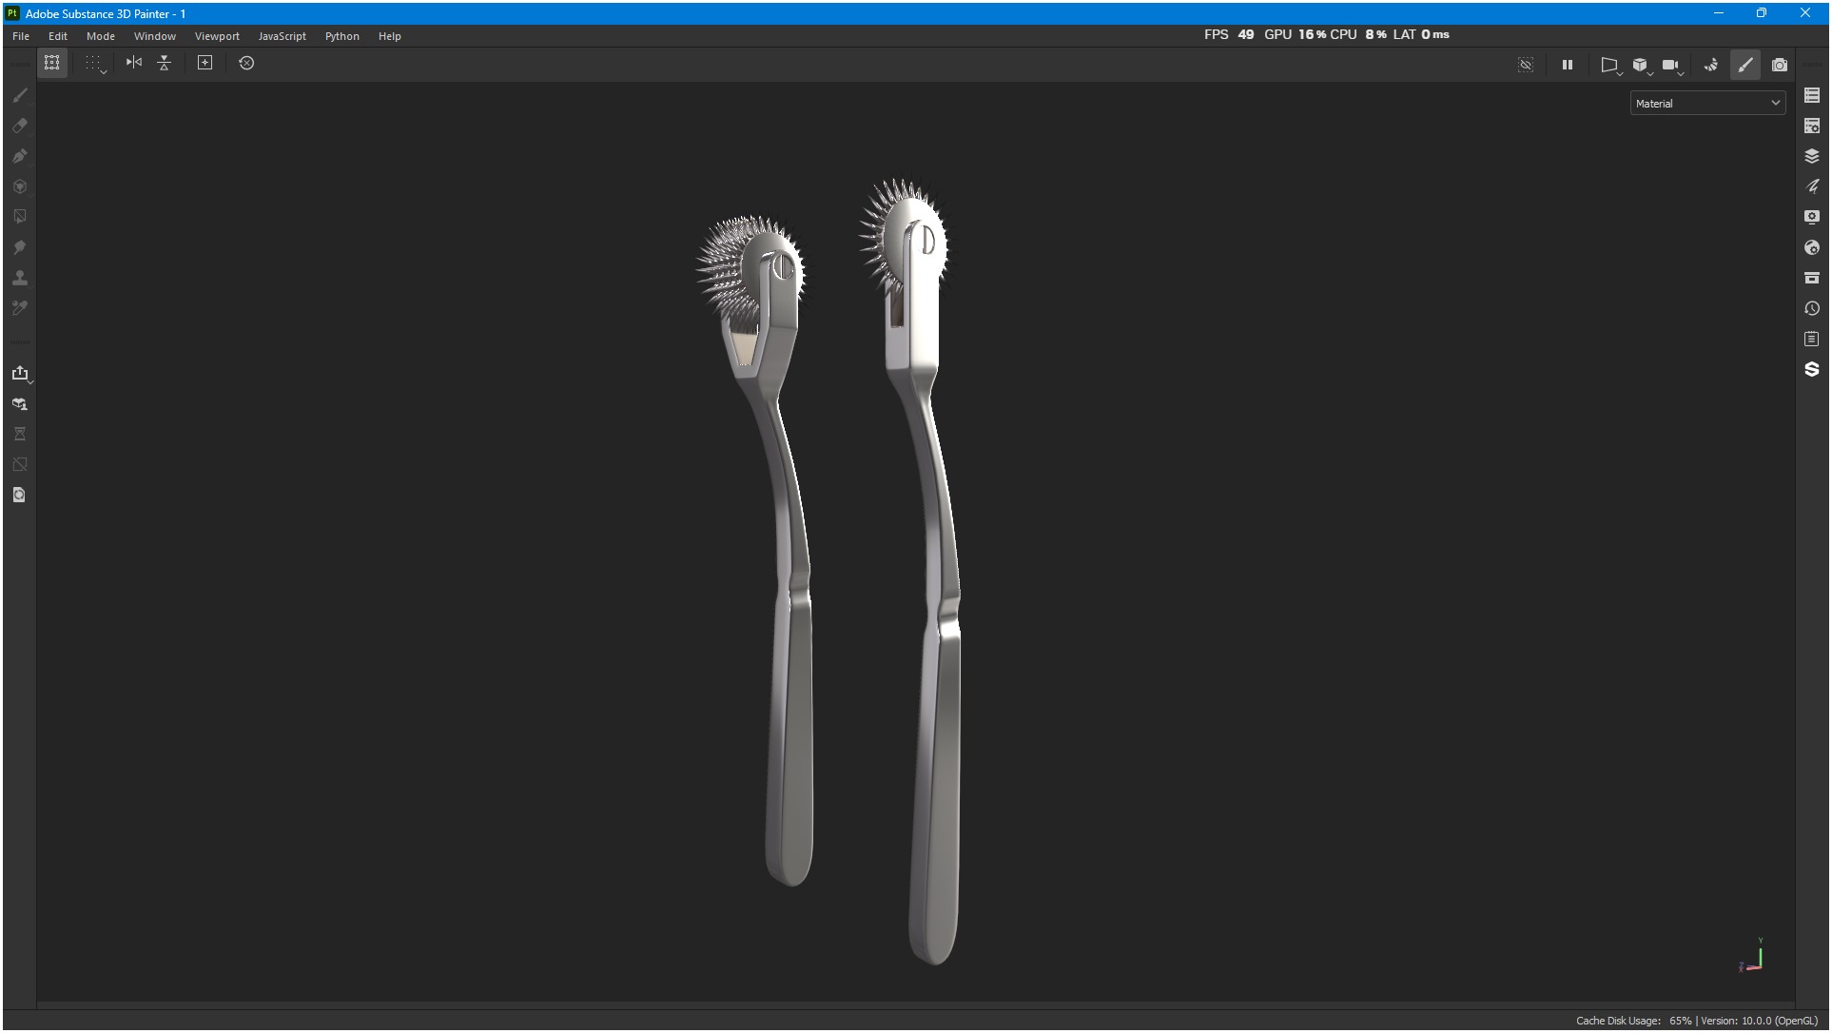Open the Material channel dropdown
This screenshot has height=1033, width=1832.
1707,103
